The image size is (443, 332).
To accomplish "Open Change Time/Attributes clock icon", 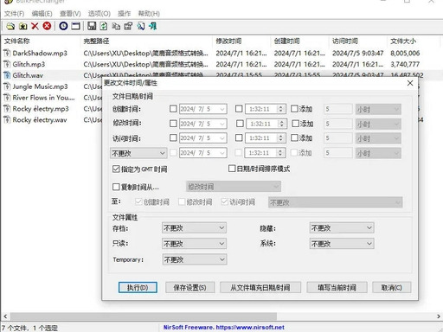I will click(63, 26).
